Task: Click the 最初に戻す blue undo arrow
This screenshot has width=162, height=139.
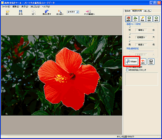Action: [47, 12]
